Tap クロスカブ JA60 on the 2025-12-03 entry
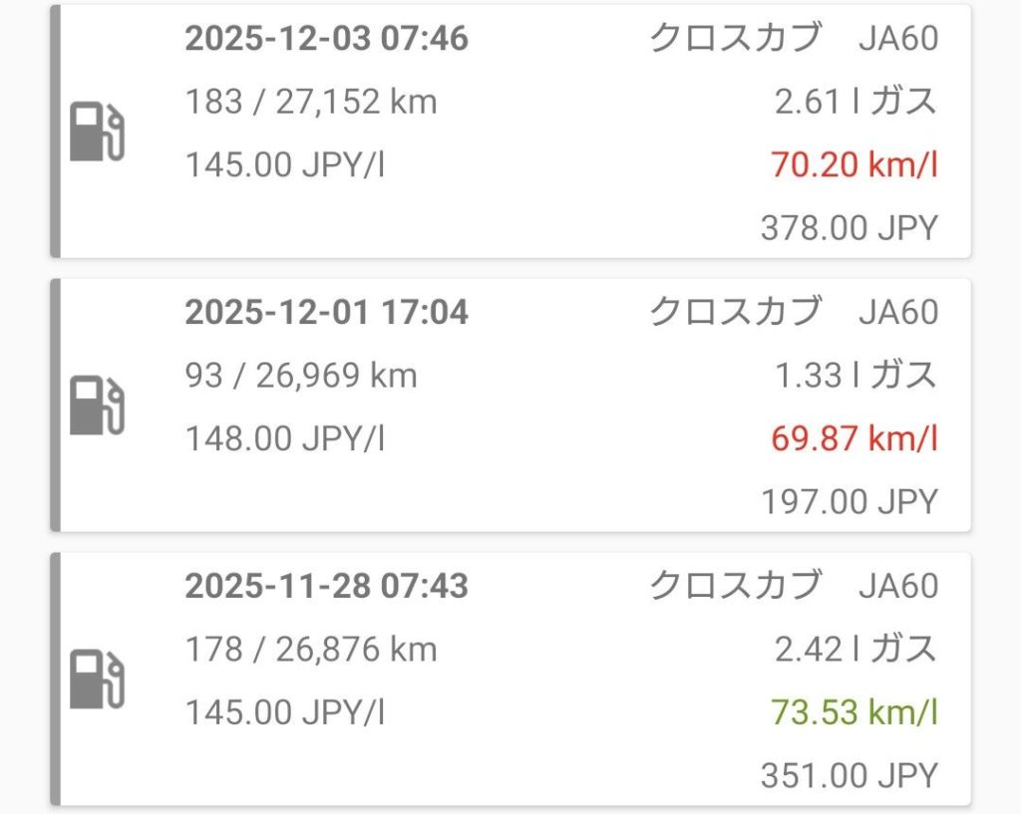 (x=794, y=39)
